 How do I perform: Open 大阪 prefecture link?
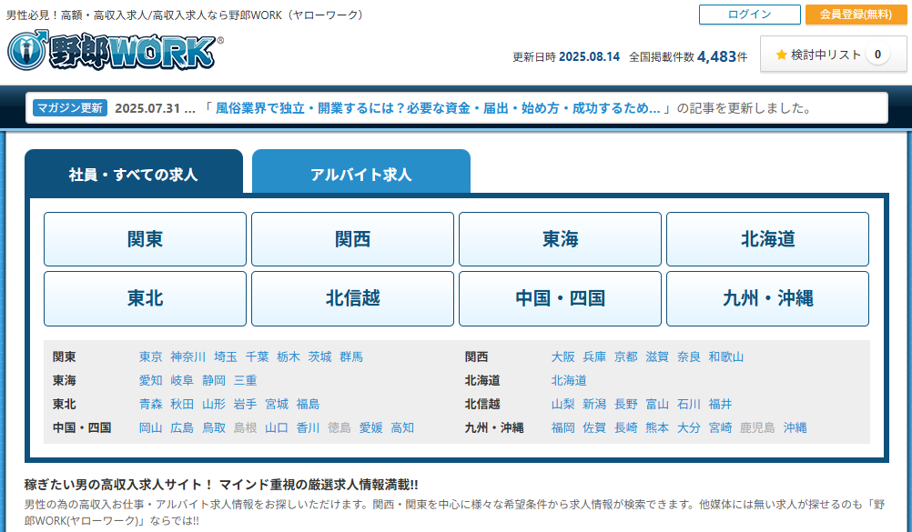pos(563,357)
